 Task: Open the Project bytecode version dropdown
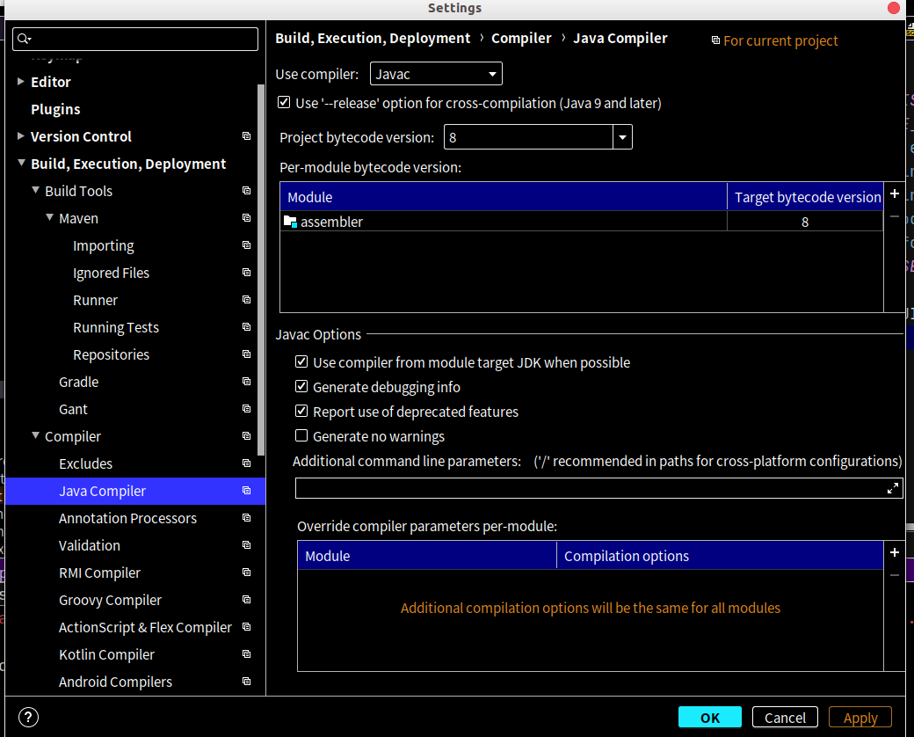[x=622, y=137]
